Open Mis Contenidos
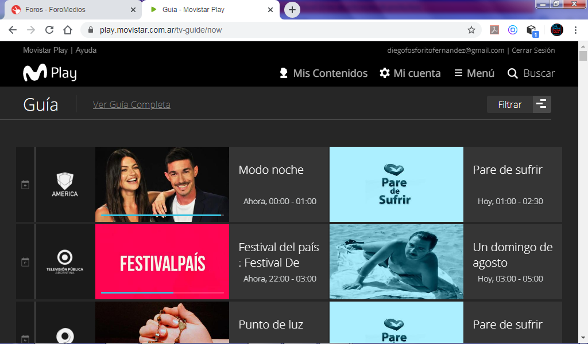 click(x=323, y=73)
